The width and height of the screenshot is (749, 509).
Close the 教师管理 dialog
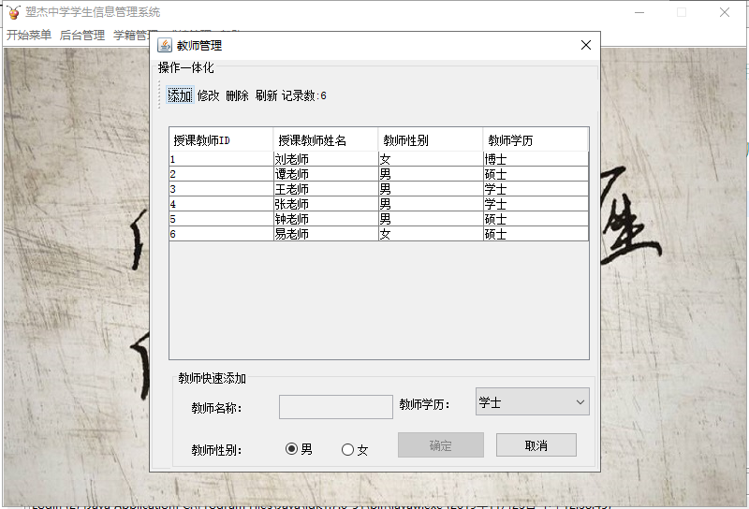pyautogui.click(x=586, y=45)
